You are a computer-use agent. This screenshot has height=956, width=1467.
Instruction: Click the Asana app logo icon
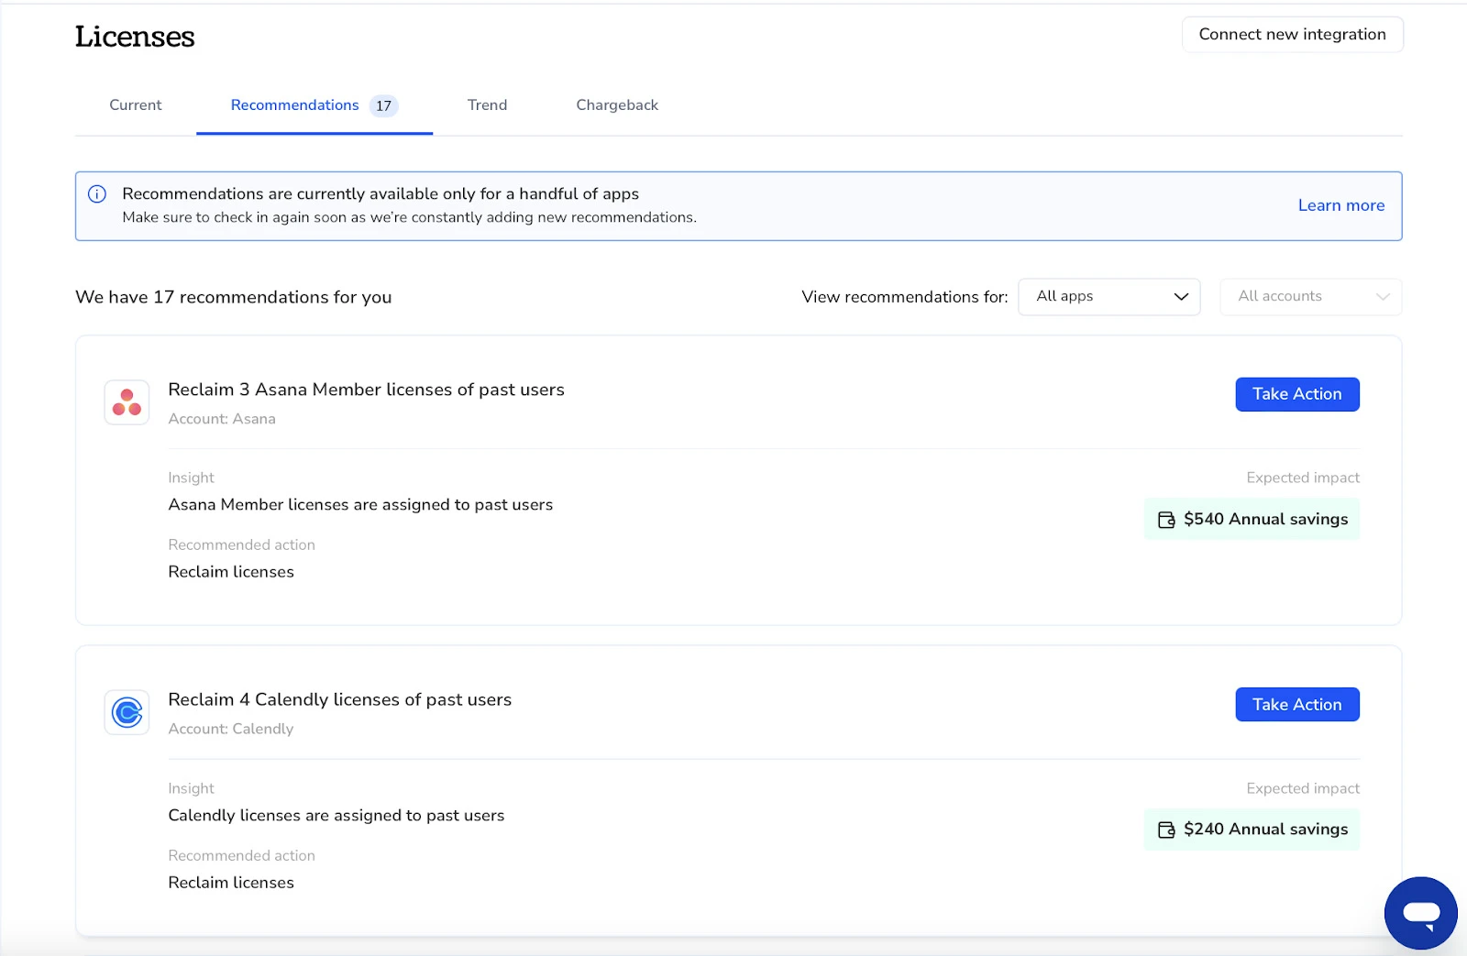click(x=127, y=402)
